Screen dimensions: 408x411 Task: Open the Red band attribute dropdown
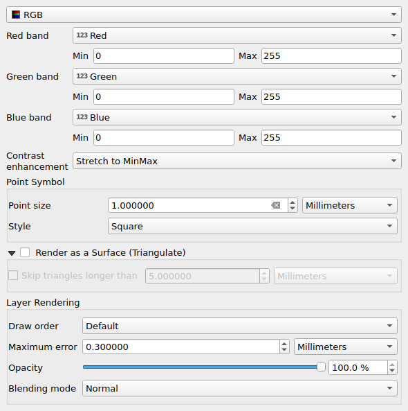(237, 35)
